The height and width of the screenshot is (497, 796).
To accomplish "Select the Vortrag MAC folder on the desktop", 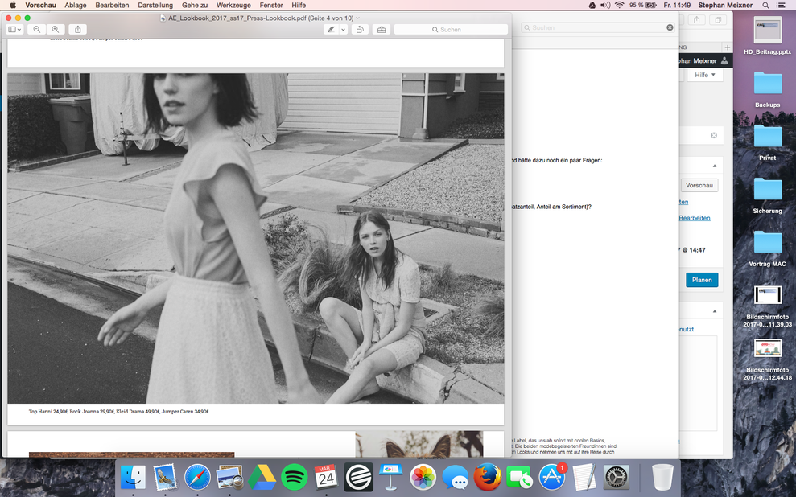I will [x=767, y=249].
